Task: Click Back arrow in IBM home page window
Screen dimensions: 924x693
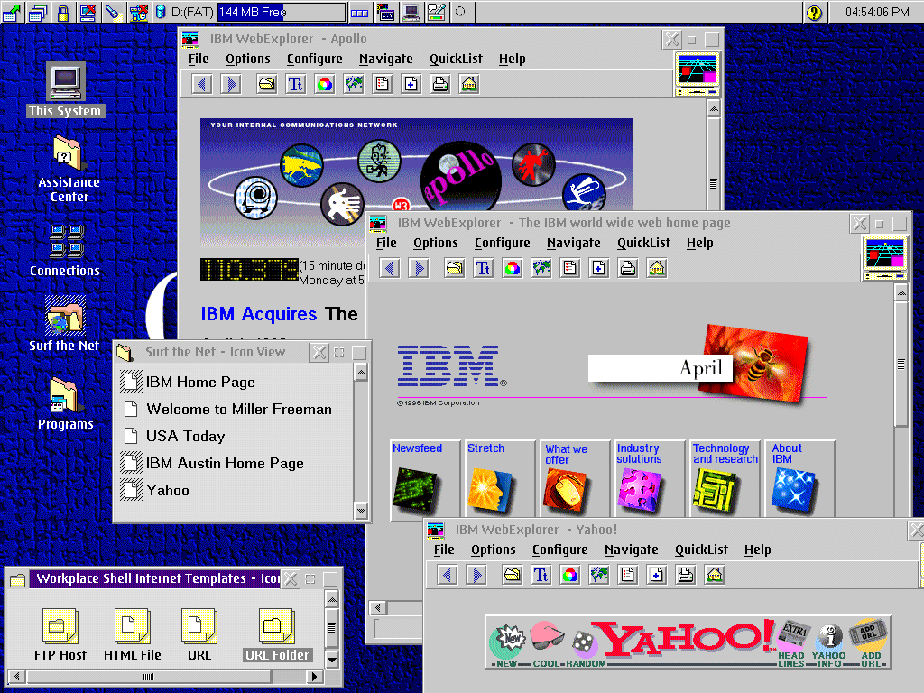Action: point(389,269)
